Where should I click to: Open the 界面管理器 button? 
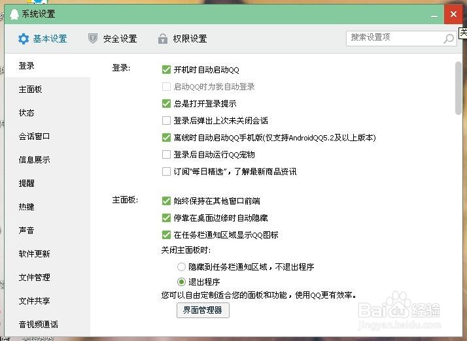[x=203, y=310]
